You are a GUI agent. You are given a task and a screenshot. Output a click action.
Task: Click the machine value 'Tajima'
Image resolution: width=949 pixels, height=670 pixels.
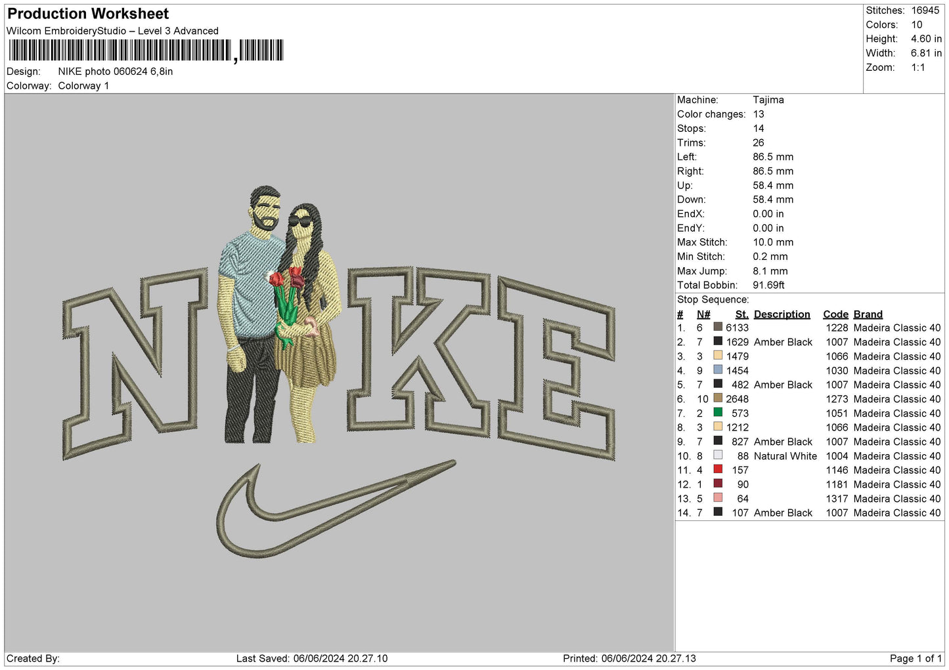point(768,100)
